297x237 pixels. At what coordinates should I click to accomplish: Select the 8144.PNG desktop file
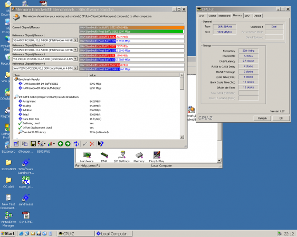[x=26, y=218]
